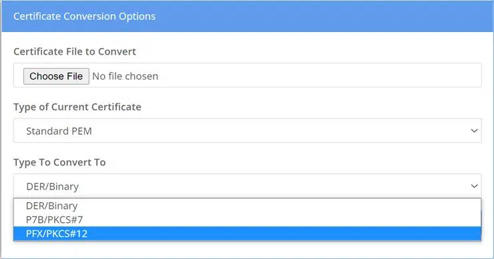Click the Choose File button
The width and height of the screenshot is (494, 259).
(x=56, y=76)
